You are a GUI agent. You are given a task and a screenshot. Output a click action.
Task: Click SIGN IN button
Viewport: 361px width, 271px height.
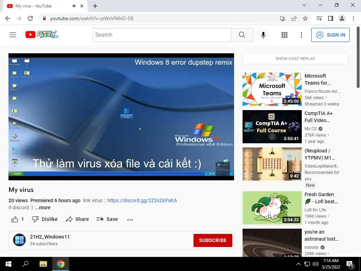point(330,35)
